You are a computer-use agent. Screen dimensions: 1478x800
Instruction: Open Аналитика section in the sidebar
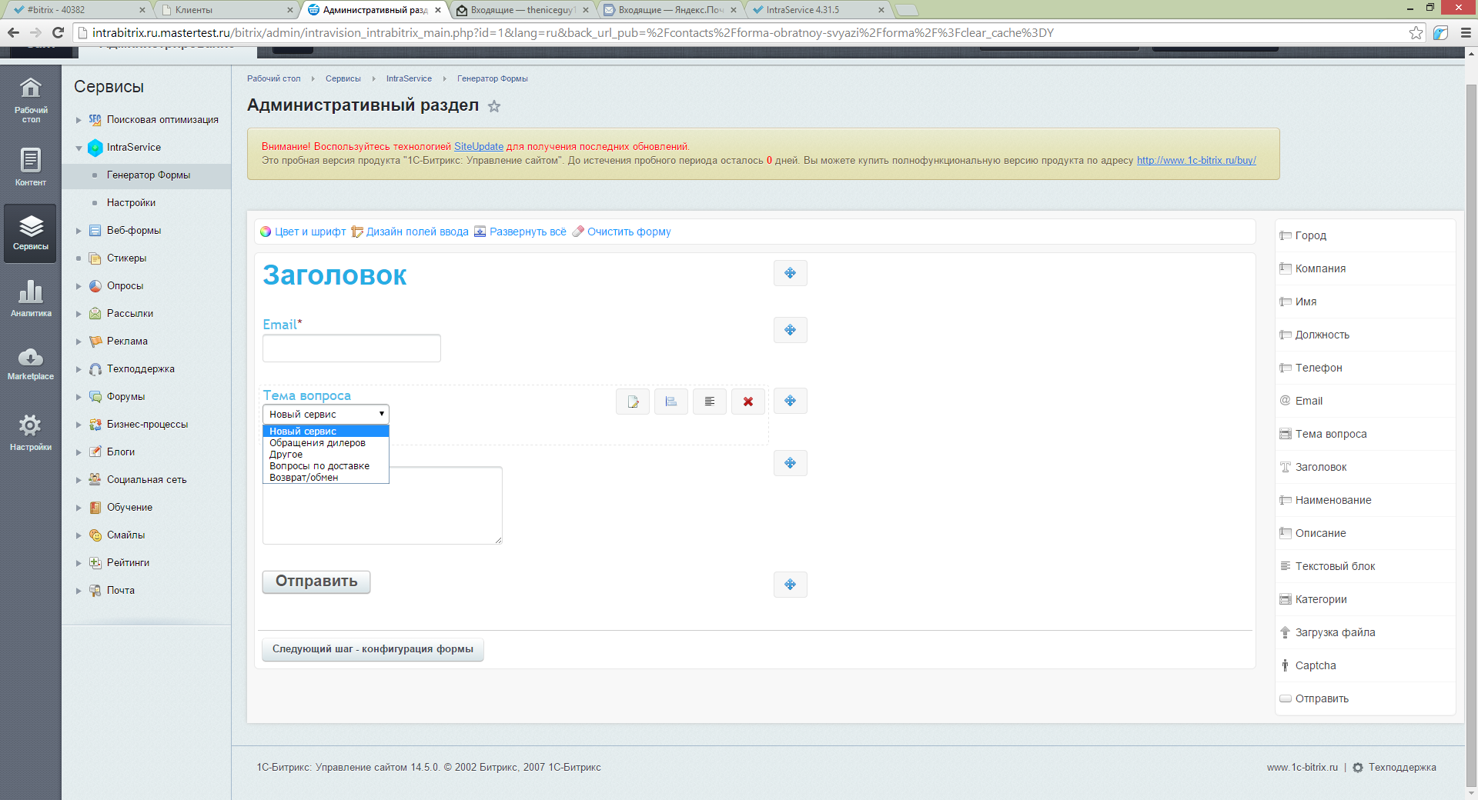[31, 298]
